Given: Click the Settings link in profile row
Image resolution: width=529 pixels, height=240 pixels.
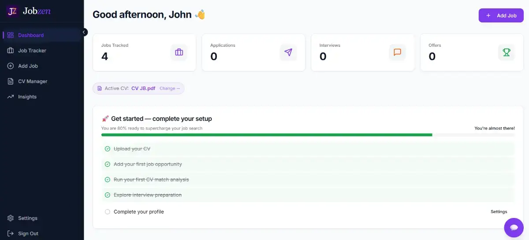Looking at the screenshot, I should pyautogui.click(x=499, y=212).
